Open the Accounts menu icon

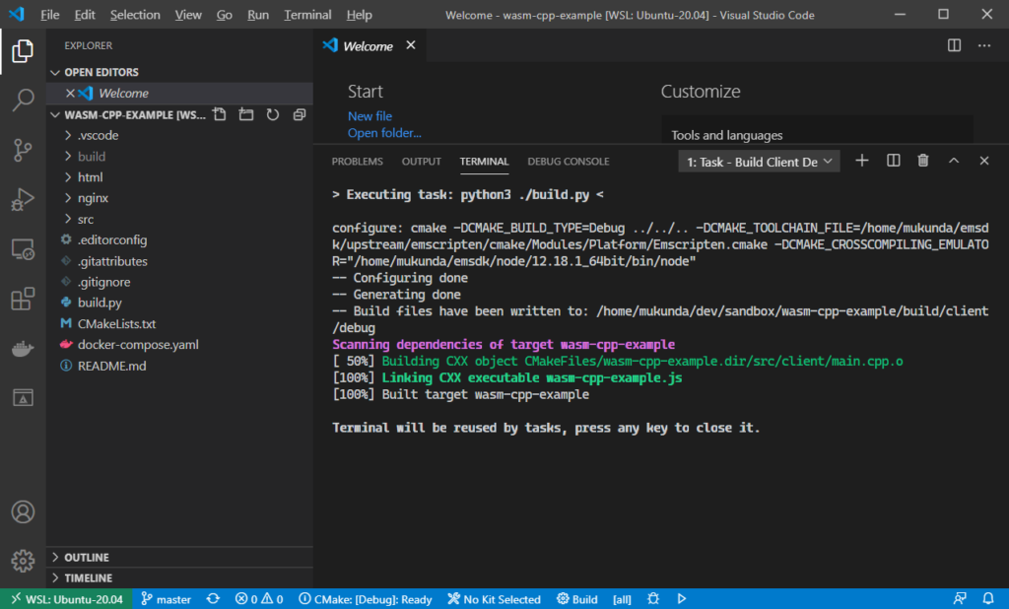click(23, 511)
